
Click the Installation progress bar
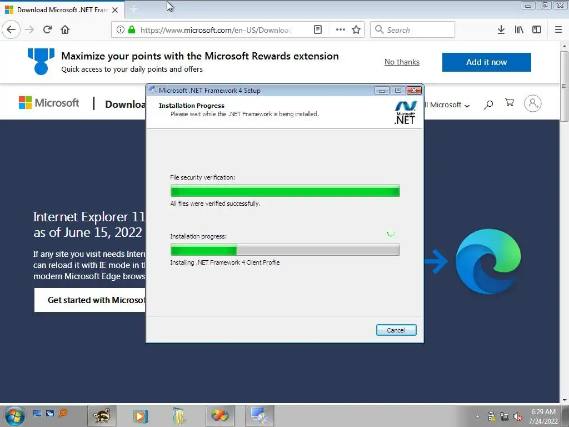285,250
